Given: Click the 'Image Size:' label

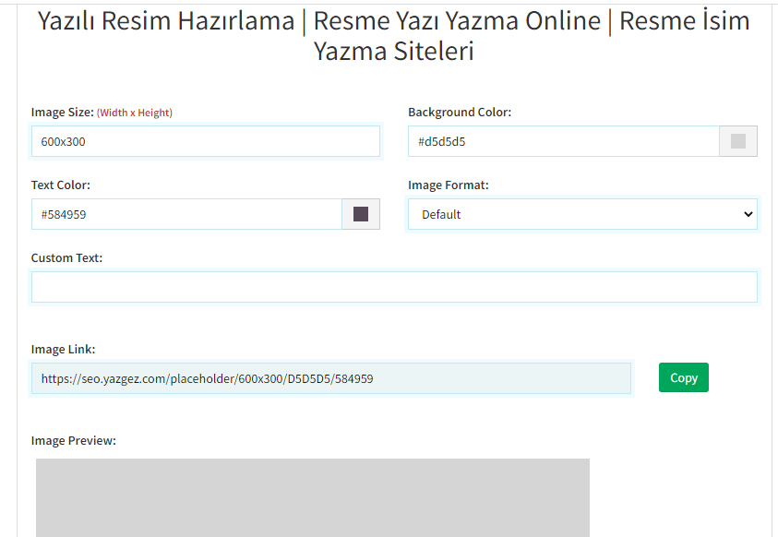Looking at the screenshot, I should tap(63, 113).
